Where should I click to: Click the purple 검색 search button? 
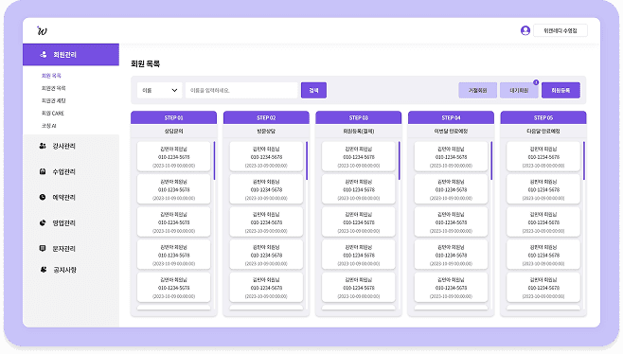314,90
